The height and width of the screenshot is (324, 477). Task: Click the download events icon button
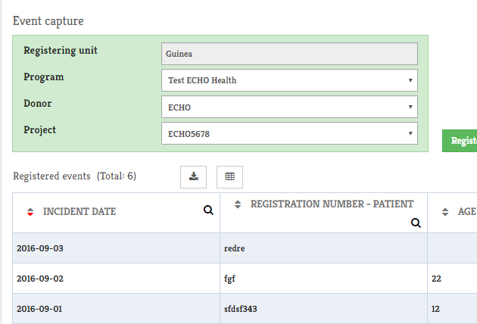click(193, 176)
